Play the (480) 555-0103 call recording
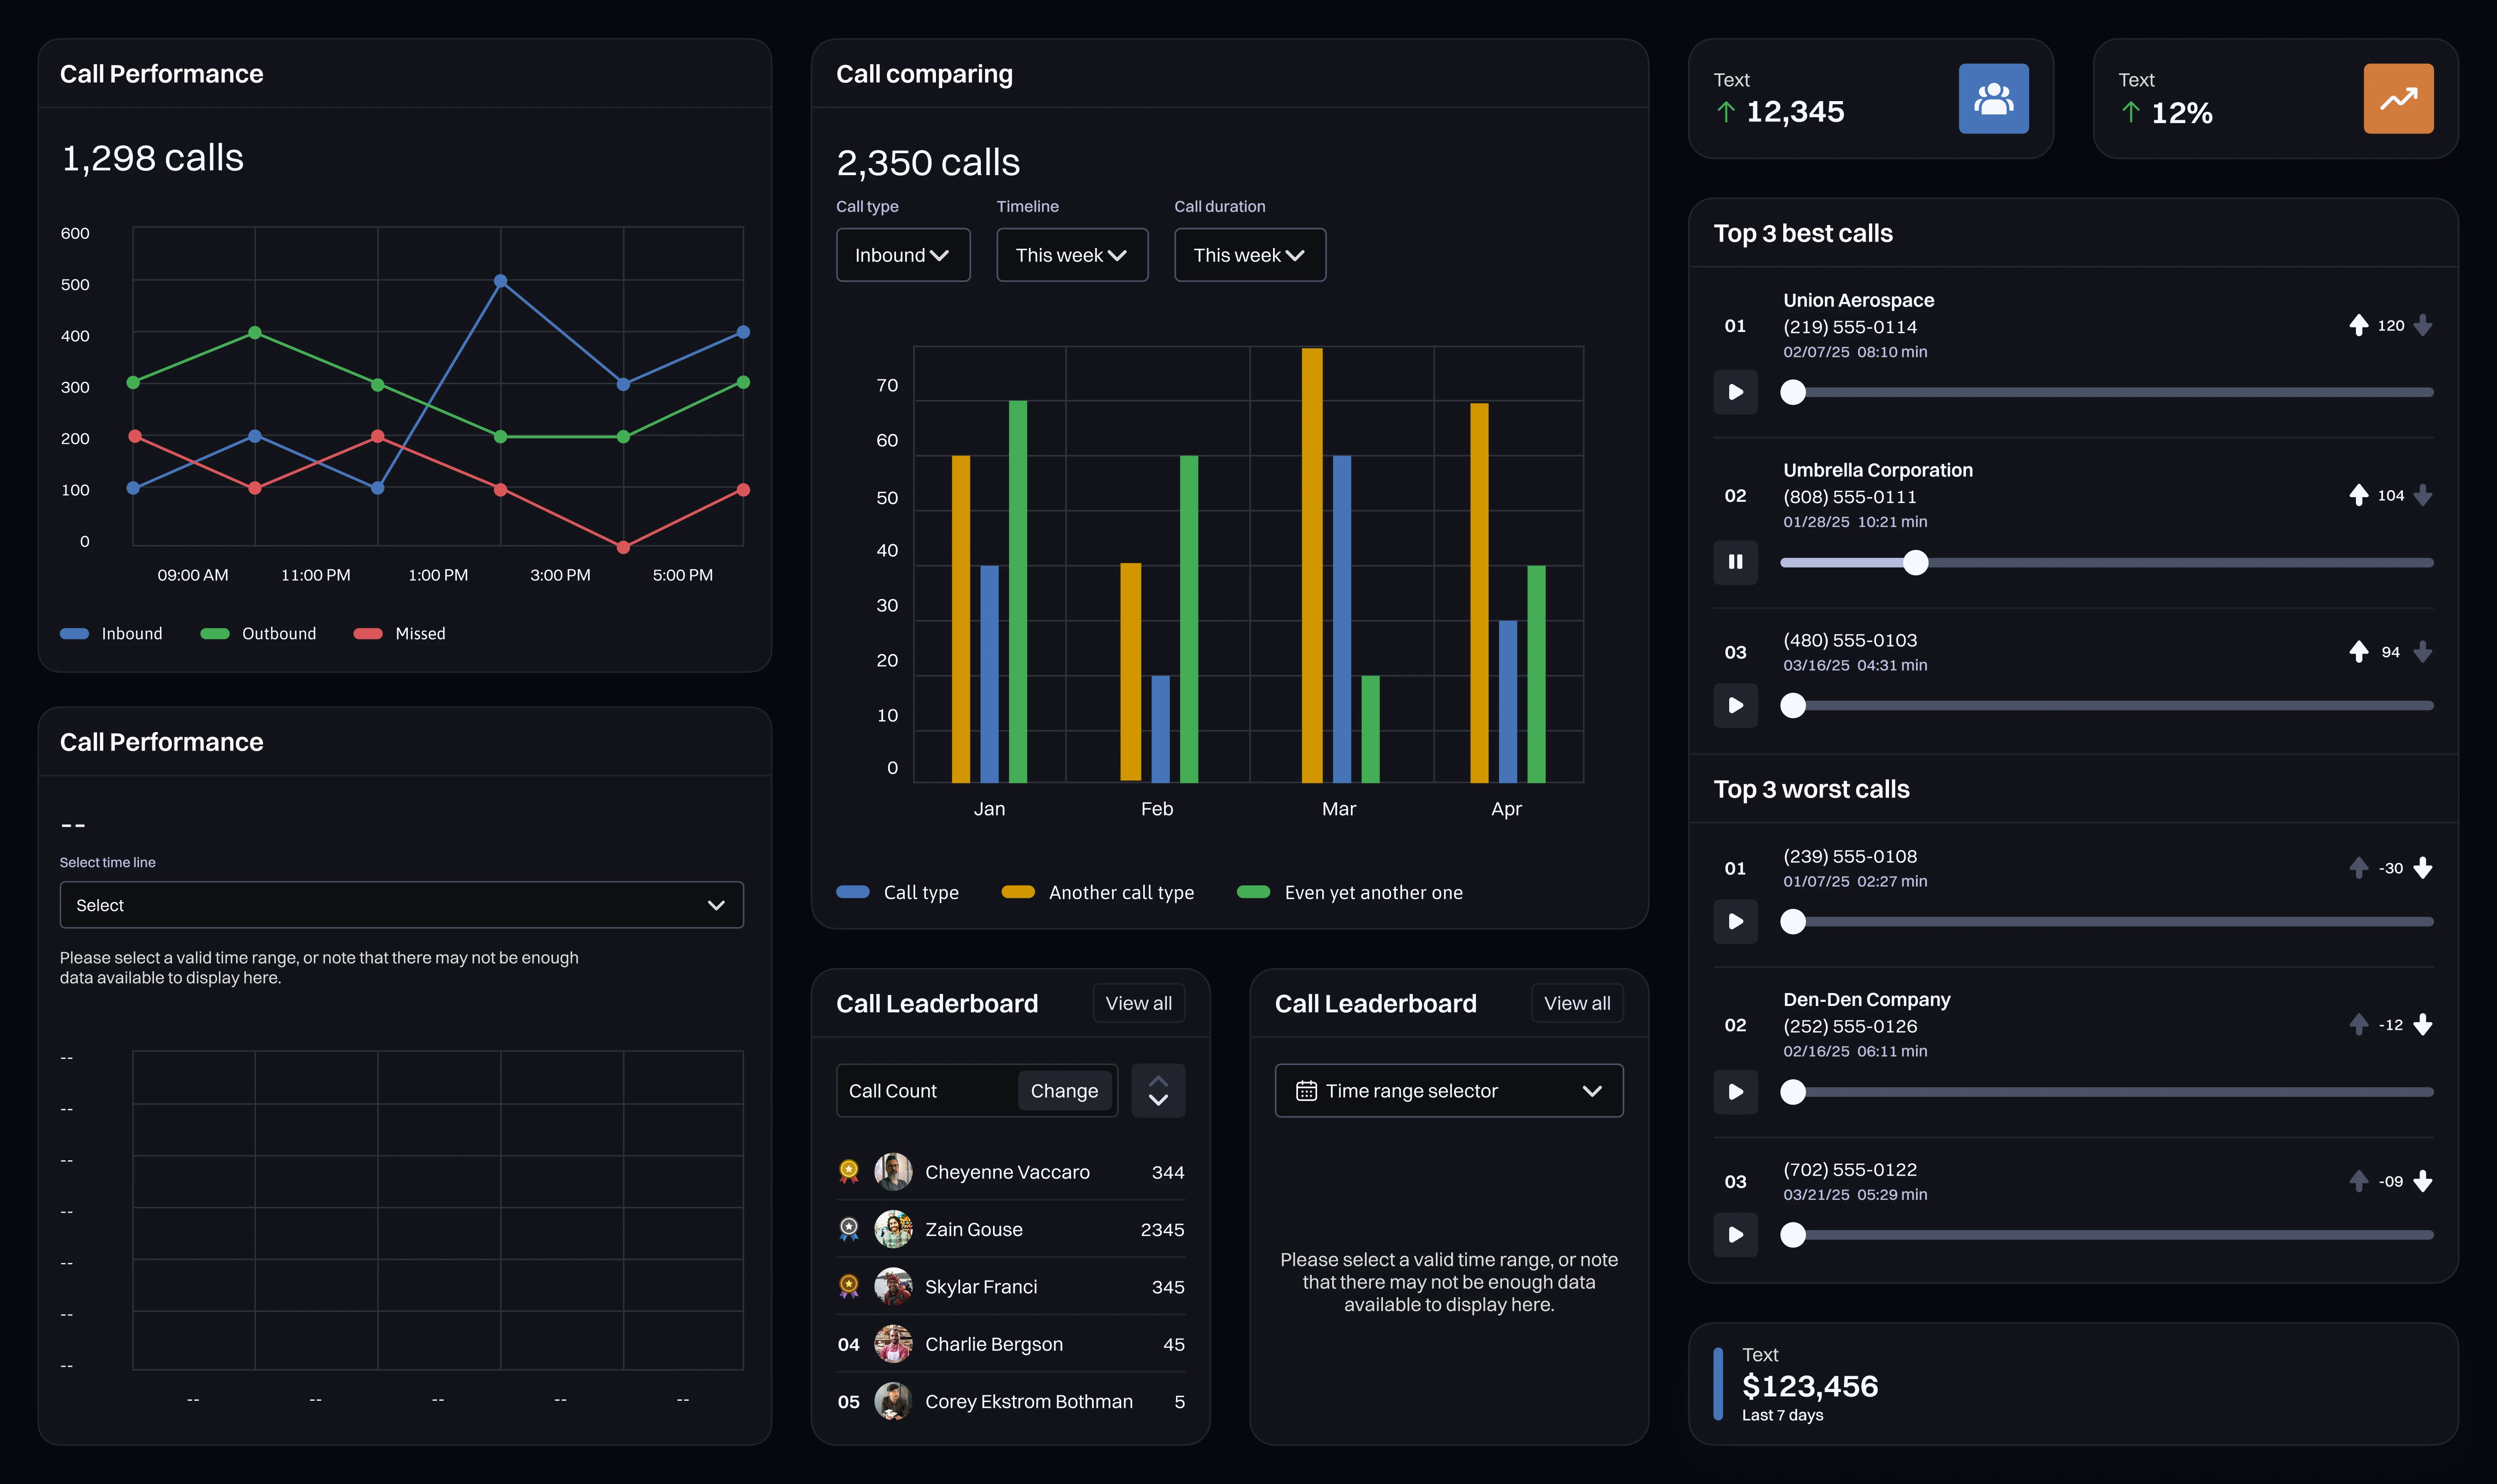 tap(1736, 705)
